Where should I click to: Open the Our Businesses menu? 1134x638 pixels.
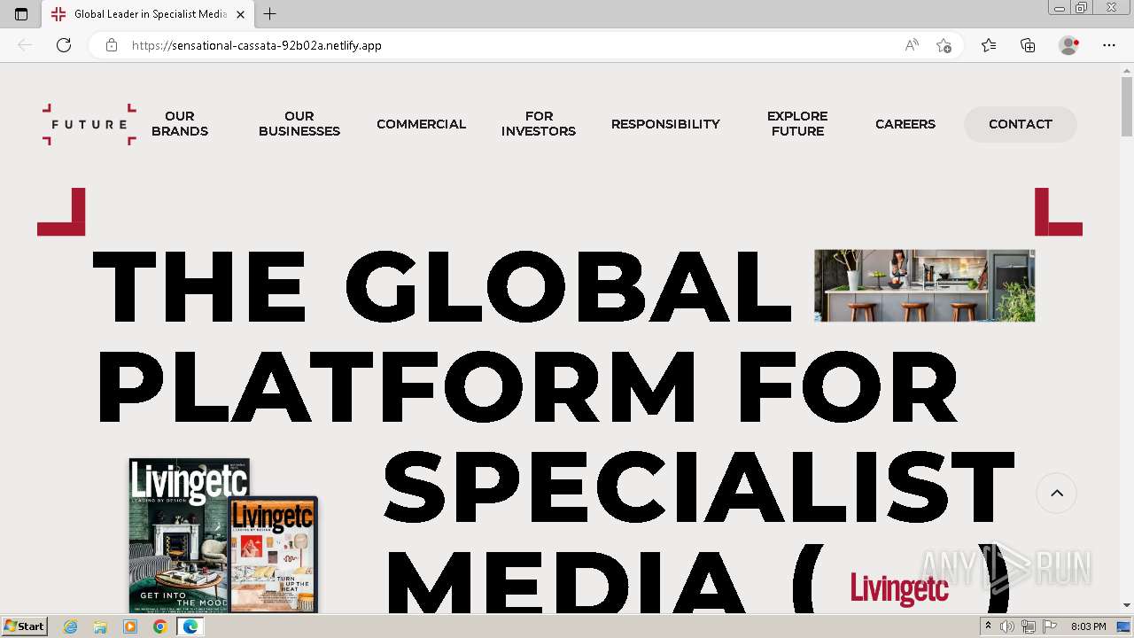point(299,124)
